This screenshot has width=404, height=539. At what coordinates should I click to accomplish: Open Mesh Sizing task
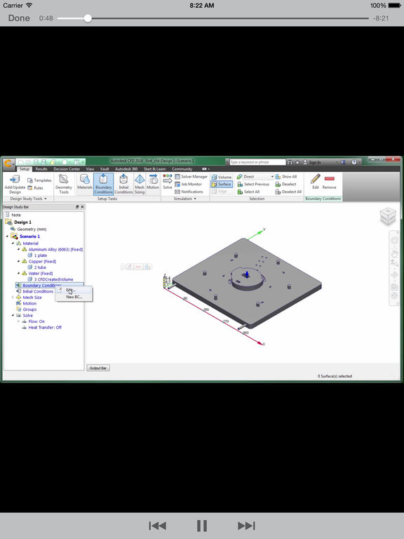tap(140, 184)
